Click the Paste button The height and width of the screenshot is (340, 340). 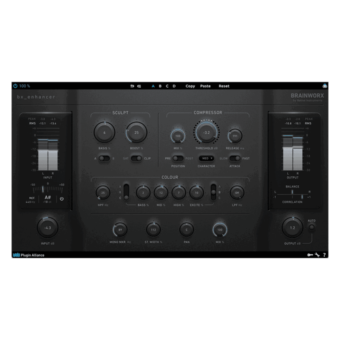(205, 86)
